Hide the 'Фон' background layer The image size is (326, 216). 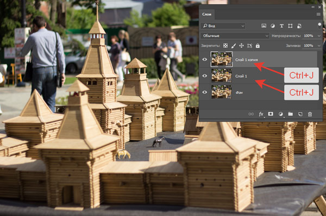[205, 92]
